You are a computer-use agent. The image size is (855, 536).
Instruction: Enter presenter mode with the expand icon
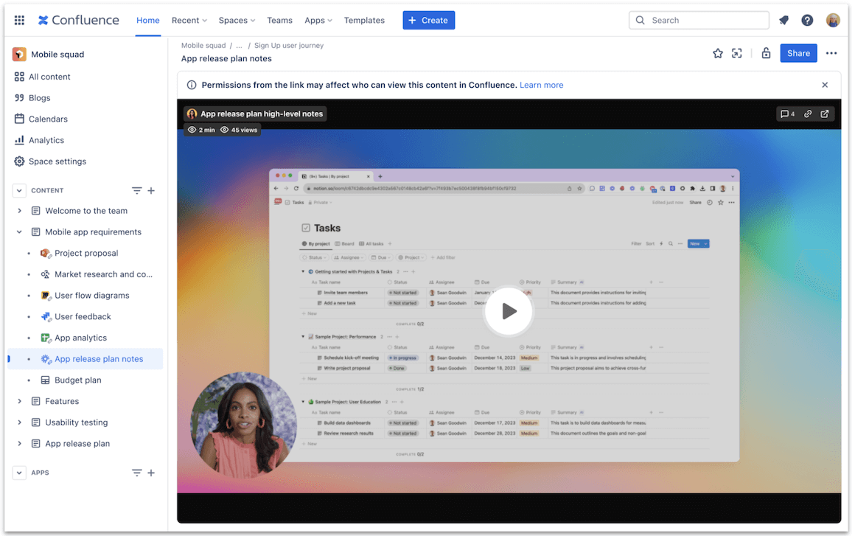coord(736,53)
